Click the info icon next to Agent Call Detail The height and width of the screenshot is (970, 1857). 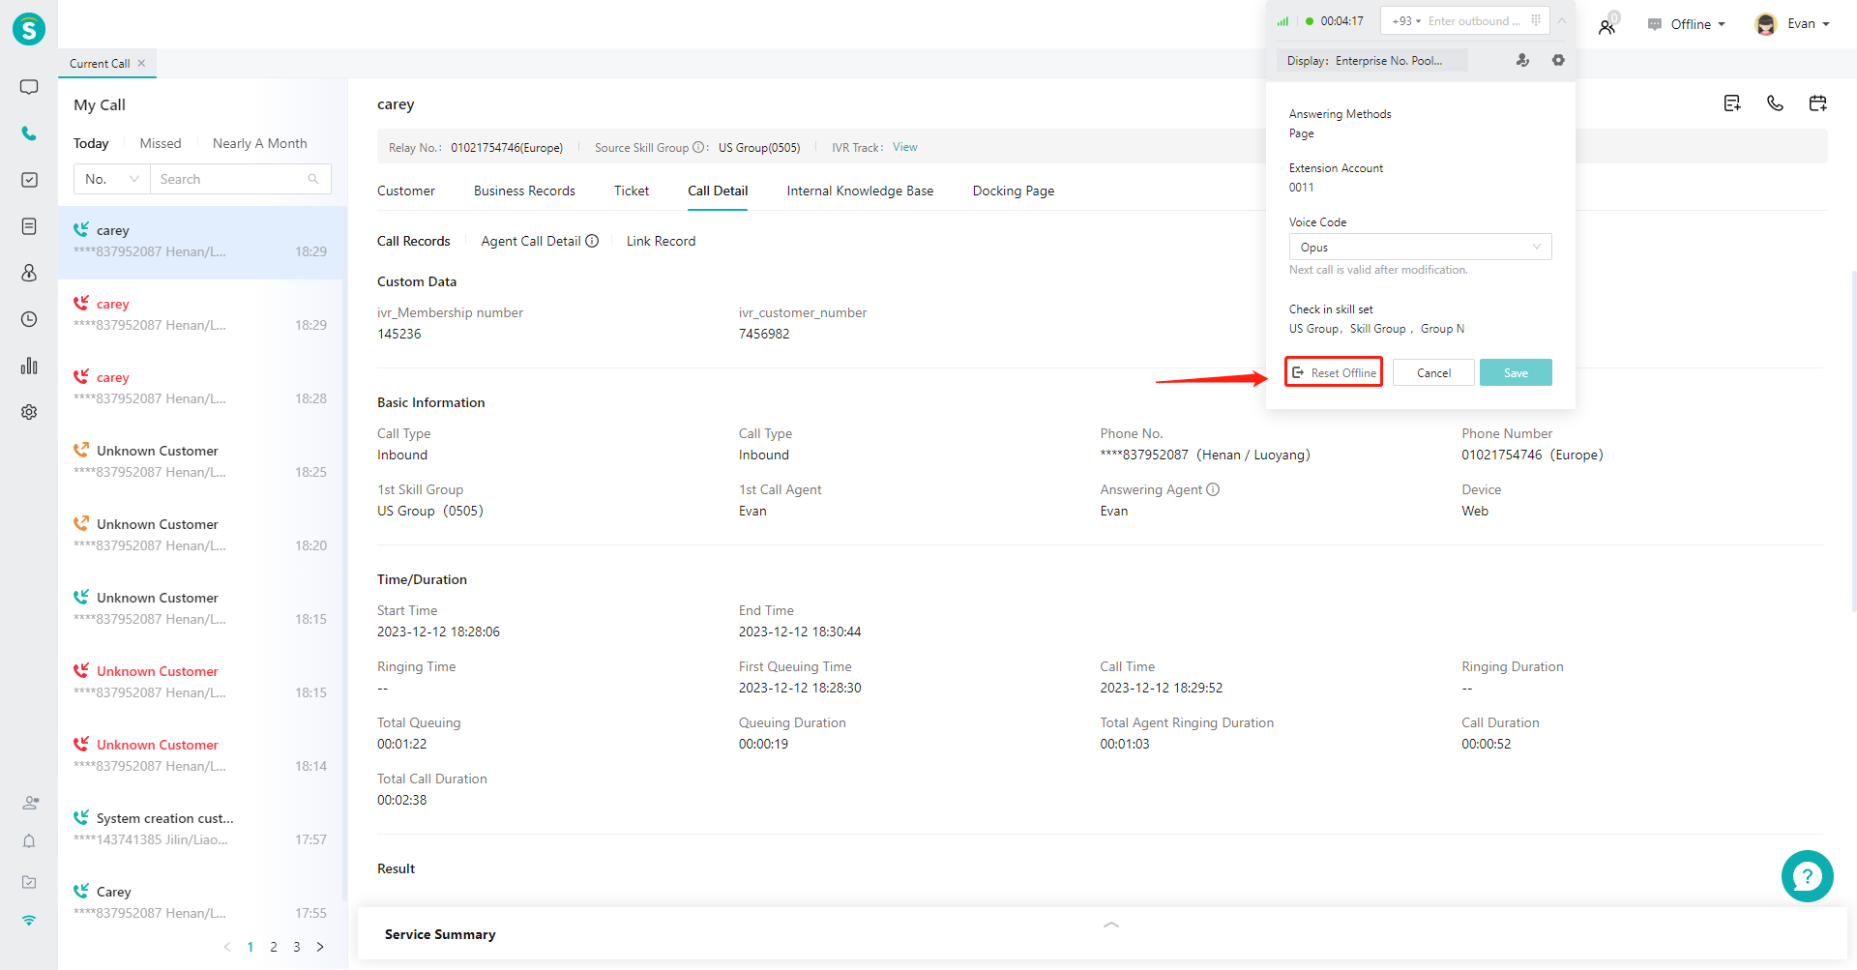point(592,241)
